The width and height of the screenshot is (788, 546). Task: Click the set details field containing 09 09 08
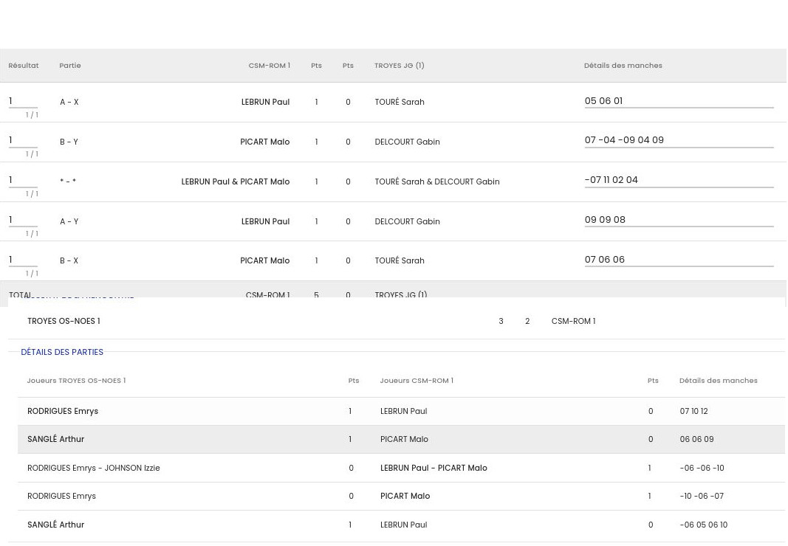click(x=678, y=220)
